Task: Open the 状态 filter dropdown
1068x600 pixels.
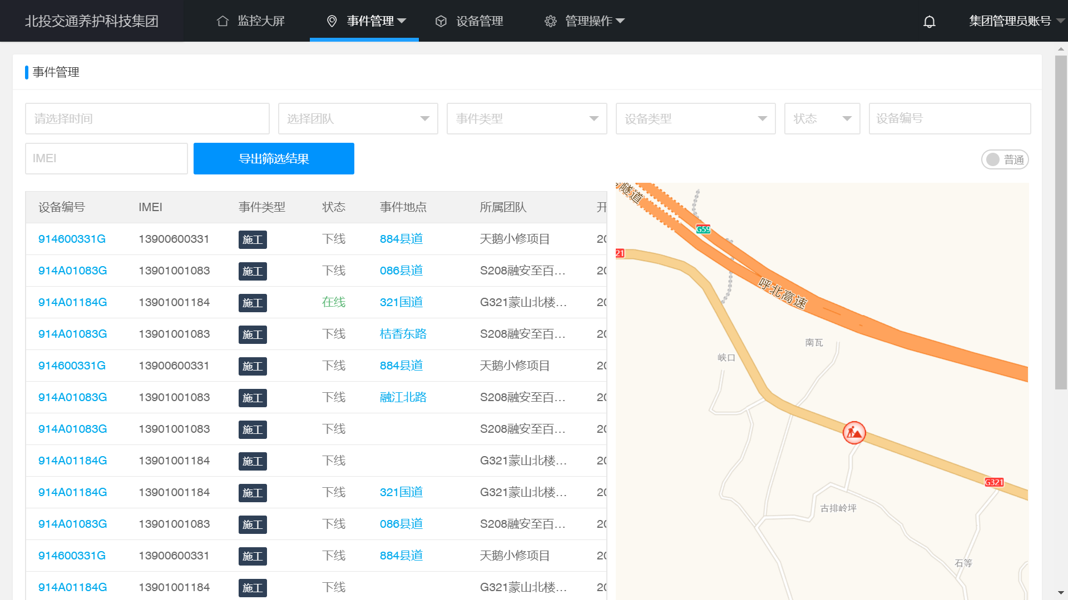Action: point(822,118)
